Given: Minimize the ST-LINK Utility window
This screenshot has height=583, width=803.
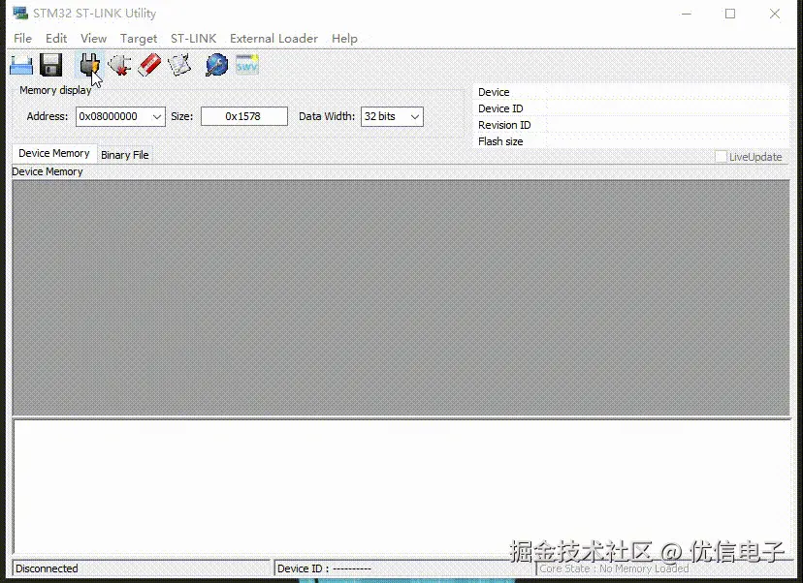Looking at the screenshot, I should coord(687,14).
